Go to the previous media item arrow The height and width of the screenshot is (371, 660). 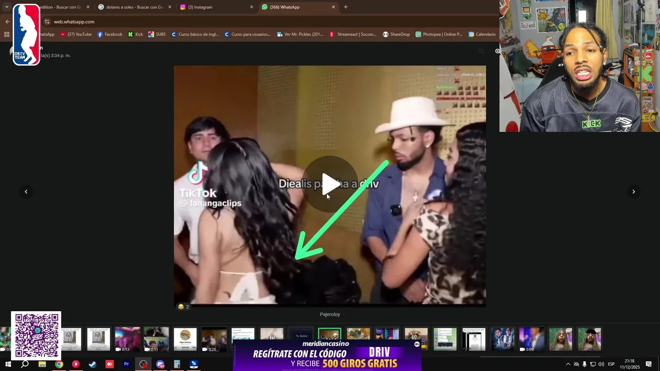coord(26,192)
